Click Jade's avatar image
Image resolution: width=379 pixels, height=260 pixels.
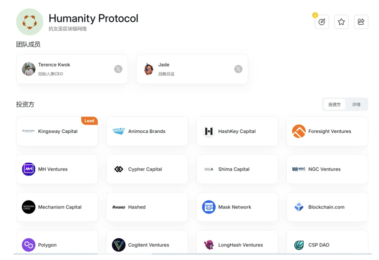point(148,69)
